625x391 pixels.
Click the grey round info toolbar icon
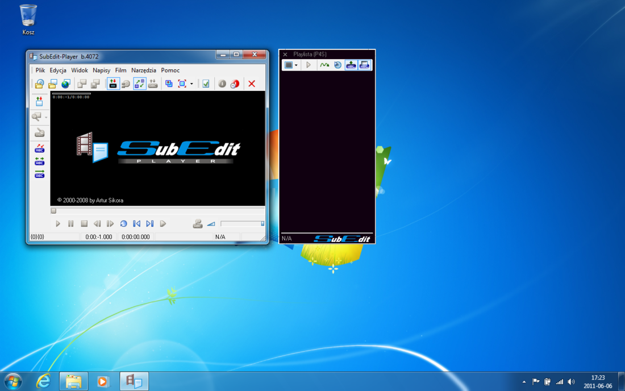pos(222,84)
